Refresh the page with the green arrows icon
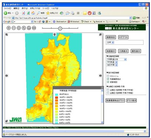This screenshot has width=151, height=138. pyautogui.click(x=28, y=13)
